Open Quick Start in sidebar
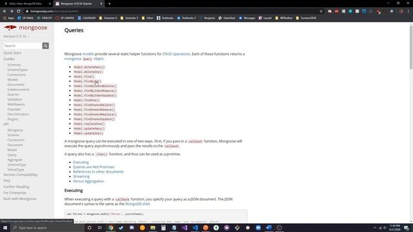Viewport: 413px width, 232px height. coord(12,53)
